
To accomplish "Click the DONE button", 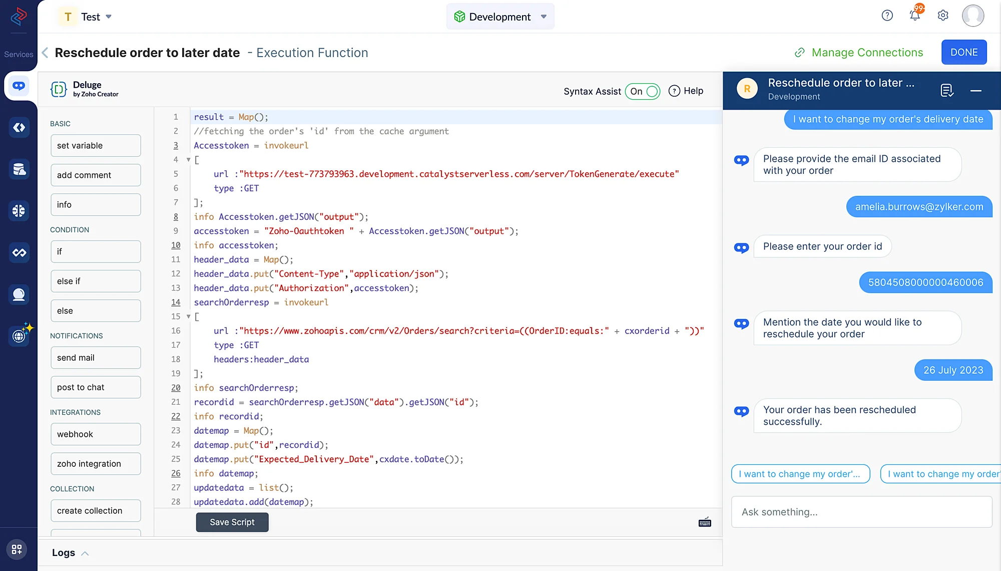I will [x=963, y=52].
